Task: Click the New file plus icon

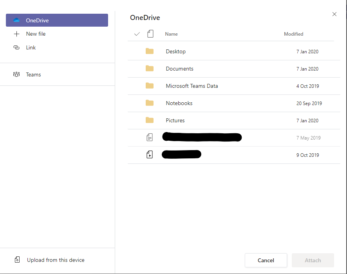Action: [x=17, y=34]
